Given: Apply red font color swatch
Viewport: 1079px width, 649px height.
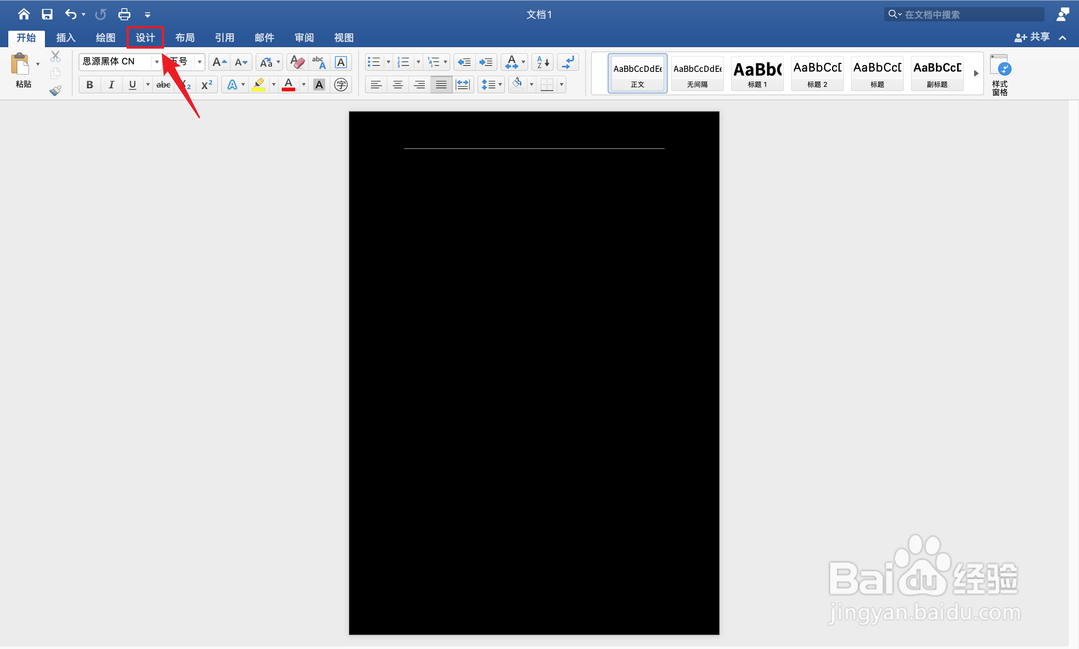Looking at the screenshot, I should point(288,85).
